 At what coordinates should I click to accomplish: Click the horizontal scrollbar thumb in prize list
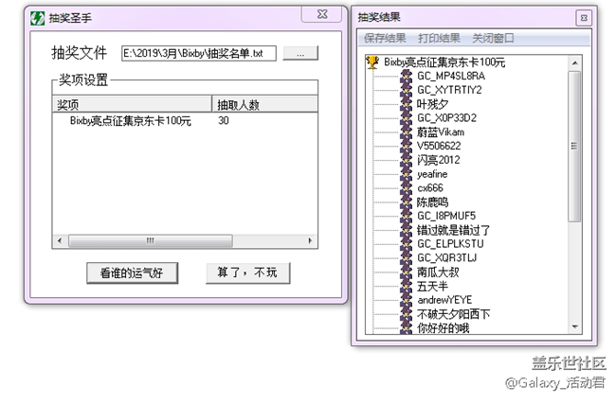click(x=151, y=241)
